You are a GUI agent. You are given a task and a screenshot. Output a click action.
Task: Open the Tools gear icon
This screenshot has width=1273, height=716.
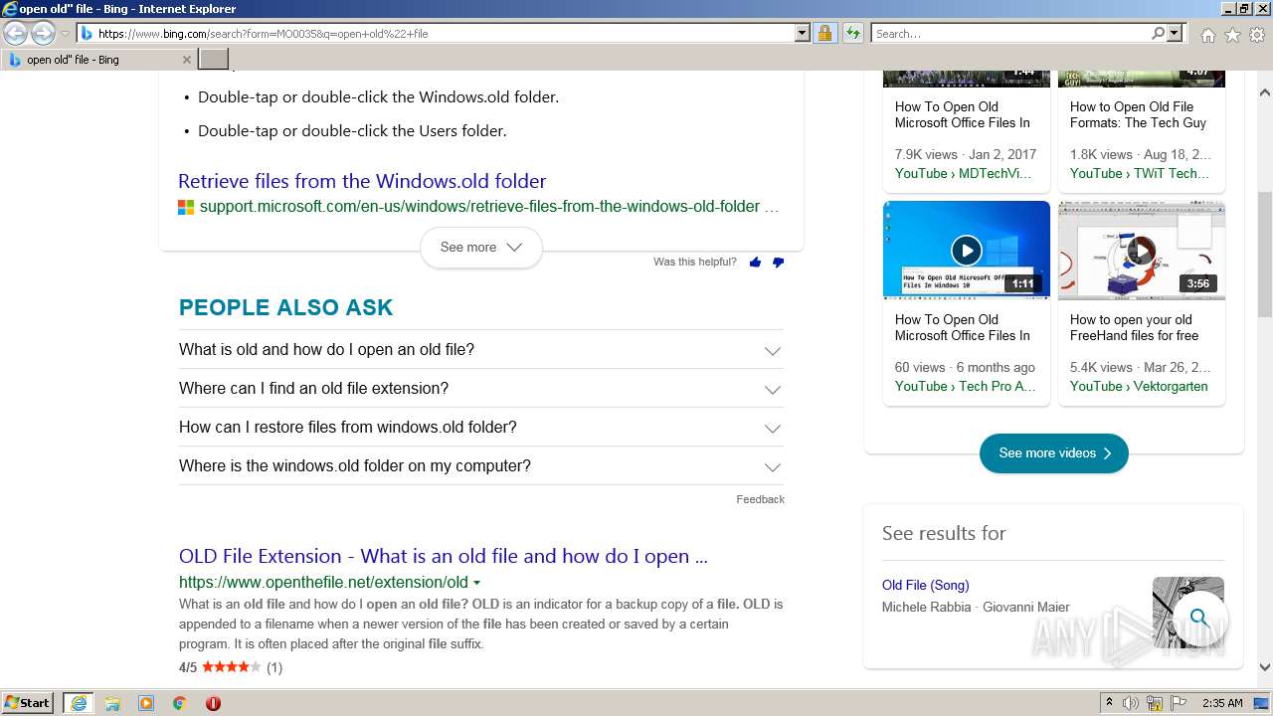pos(1257,35)
